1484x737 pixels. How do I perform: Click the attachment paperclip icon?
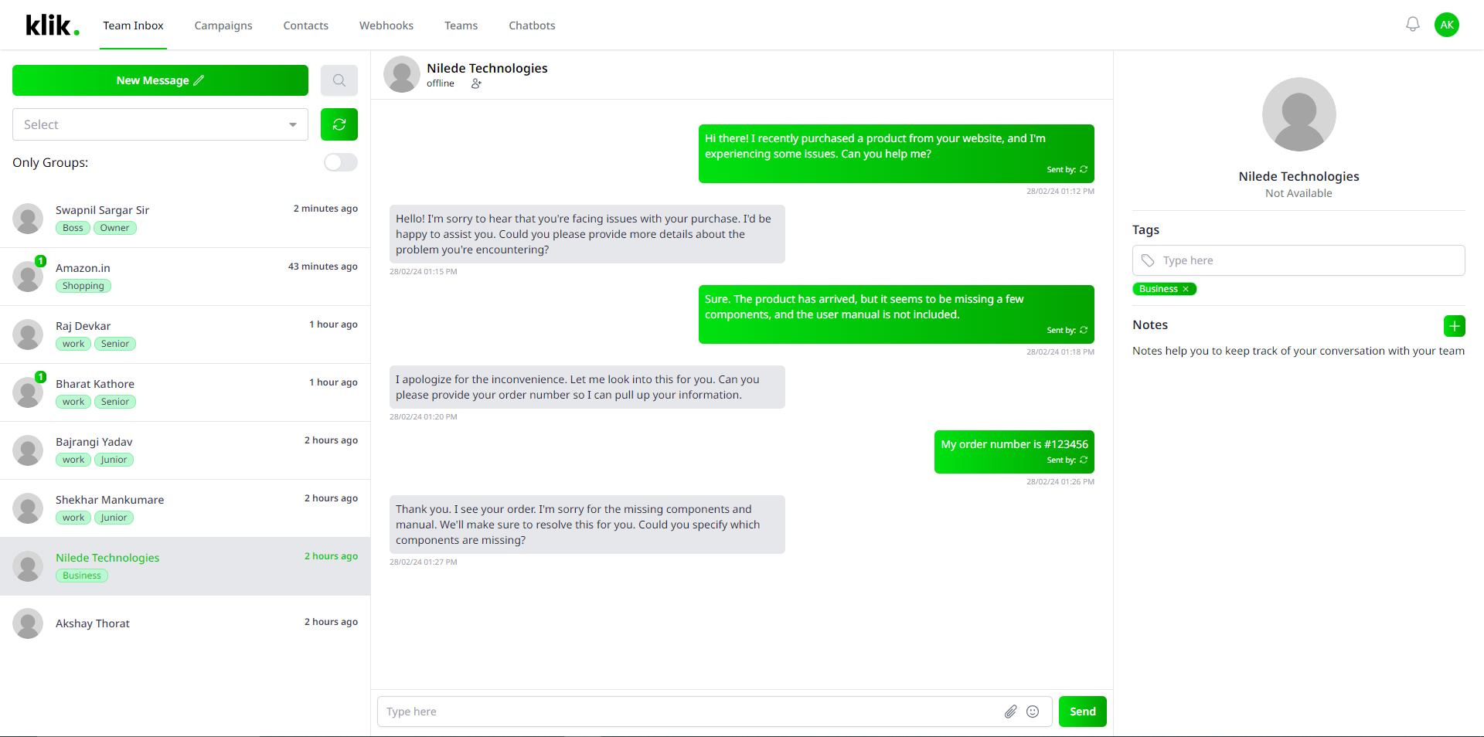point(1010,712)
